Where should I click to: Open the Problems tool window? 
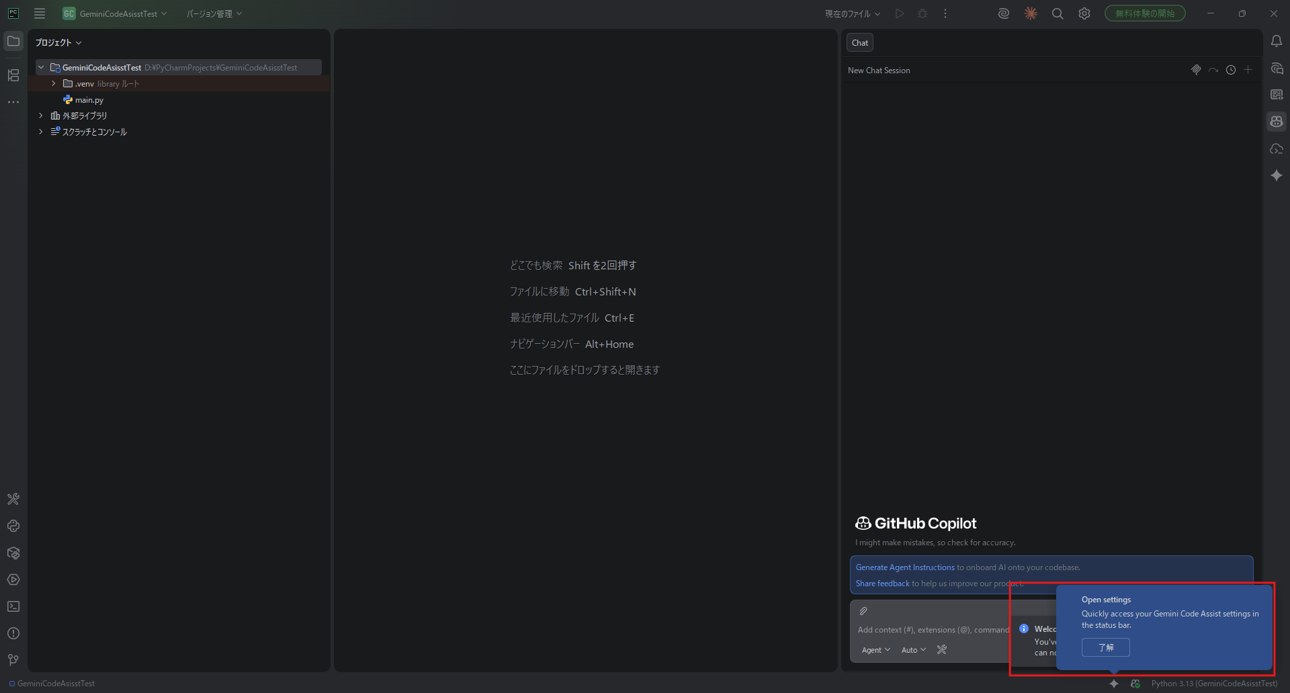tap(13, 633)
